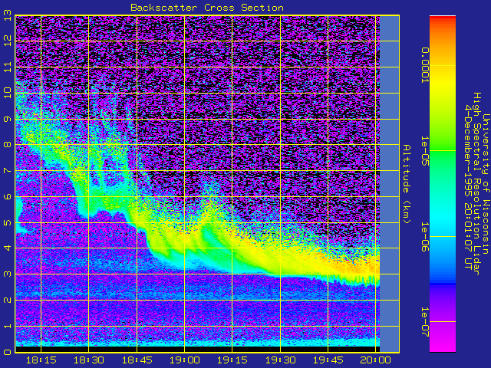Click altitude label 4 on left axis

(x=7, y=248)
